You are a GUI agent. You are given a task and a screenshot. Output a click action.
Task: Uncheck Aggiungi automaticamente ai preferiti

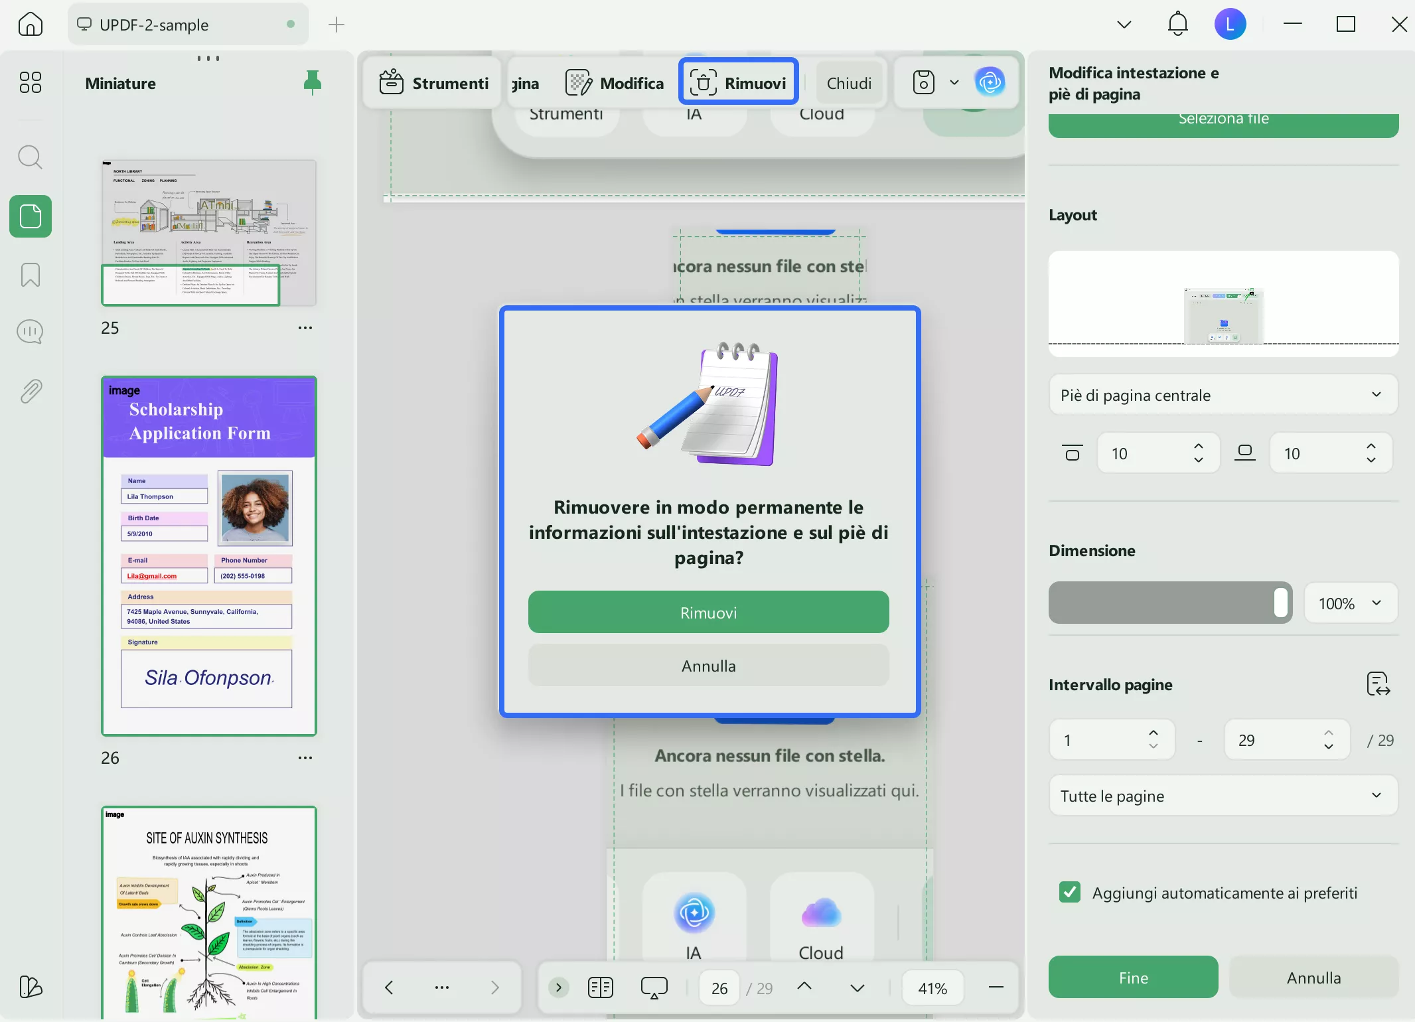point(1070,892)
